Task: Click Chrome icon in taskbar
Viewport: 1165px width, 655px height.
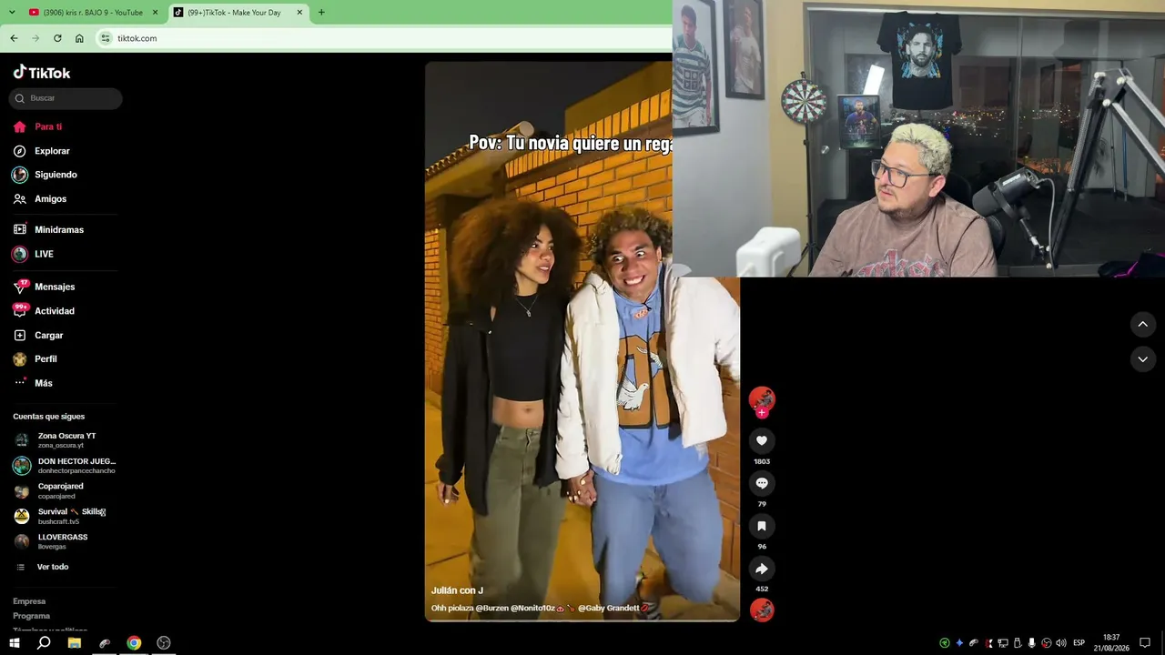Action: (134, 643)
